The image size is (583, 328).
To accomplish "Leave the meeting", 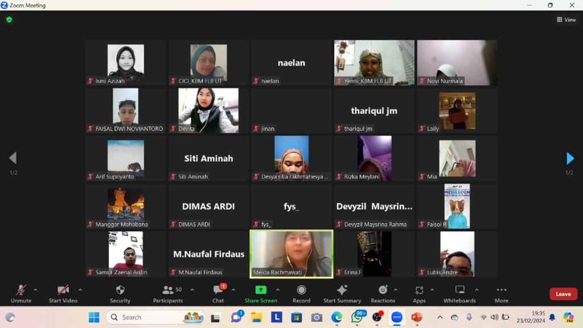I will coord(563,294).
